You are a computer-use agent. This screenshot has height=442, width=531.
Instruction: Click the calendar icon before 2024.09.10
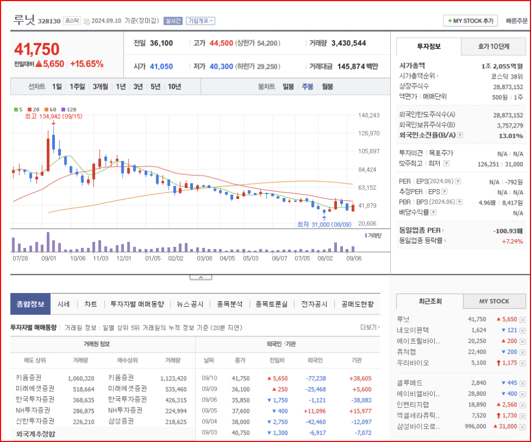point(87,21)
